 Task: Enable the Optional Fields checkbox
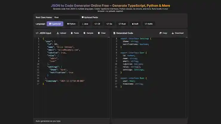click(x=83, y=17)
